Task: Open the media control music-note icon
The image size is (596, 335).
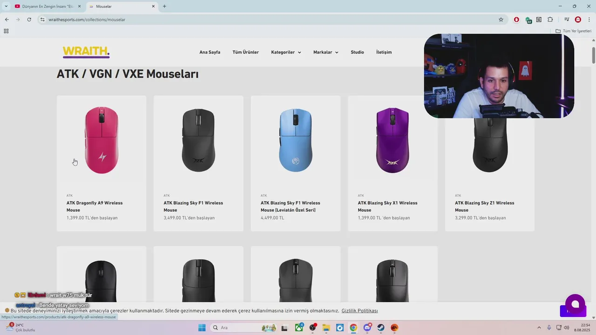Action: click(567, 20)
